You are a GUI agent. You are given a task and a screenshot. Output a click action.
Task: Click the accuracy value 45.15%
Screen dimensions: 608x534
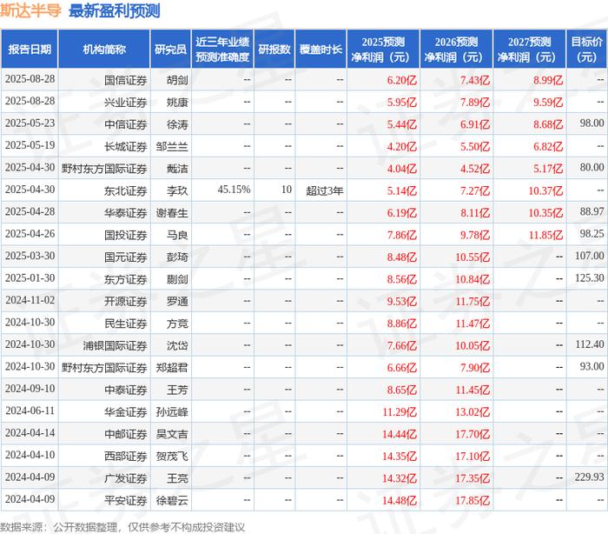[234, 190]
